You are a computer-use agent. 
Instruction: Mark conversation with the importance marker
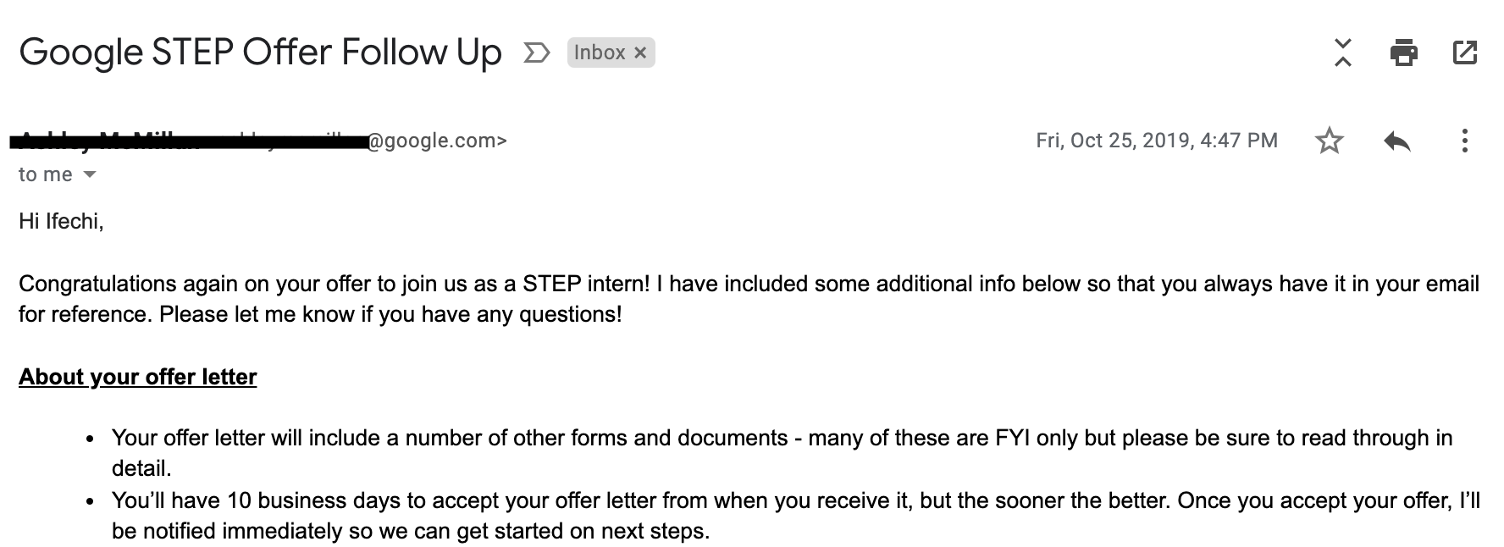tap(536, 53)
